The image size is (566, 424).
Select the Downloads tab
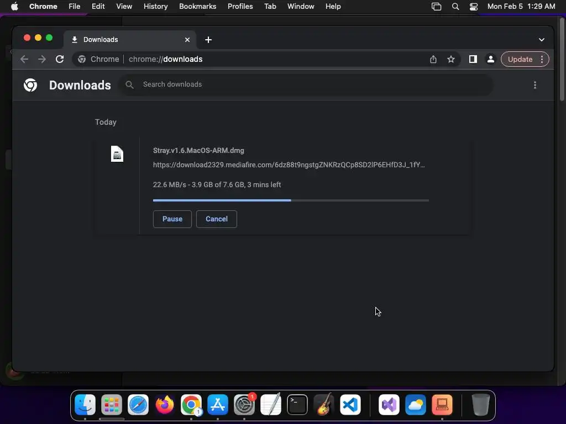(x=130, y=40)
